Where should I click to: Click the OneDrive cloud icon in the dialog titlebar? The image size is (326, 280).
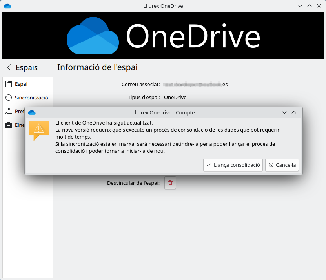pos(32,112)
